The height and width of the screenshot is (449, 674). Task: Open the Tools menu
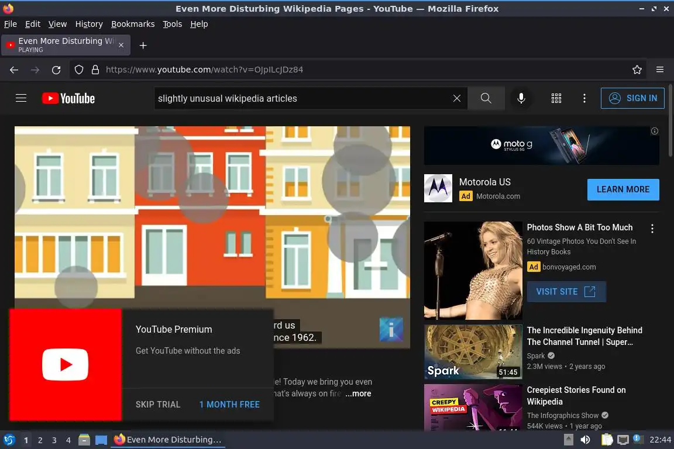coord(173,24)
